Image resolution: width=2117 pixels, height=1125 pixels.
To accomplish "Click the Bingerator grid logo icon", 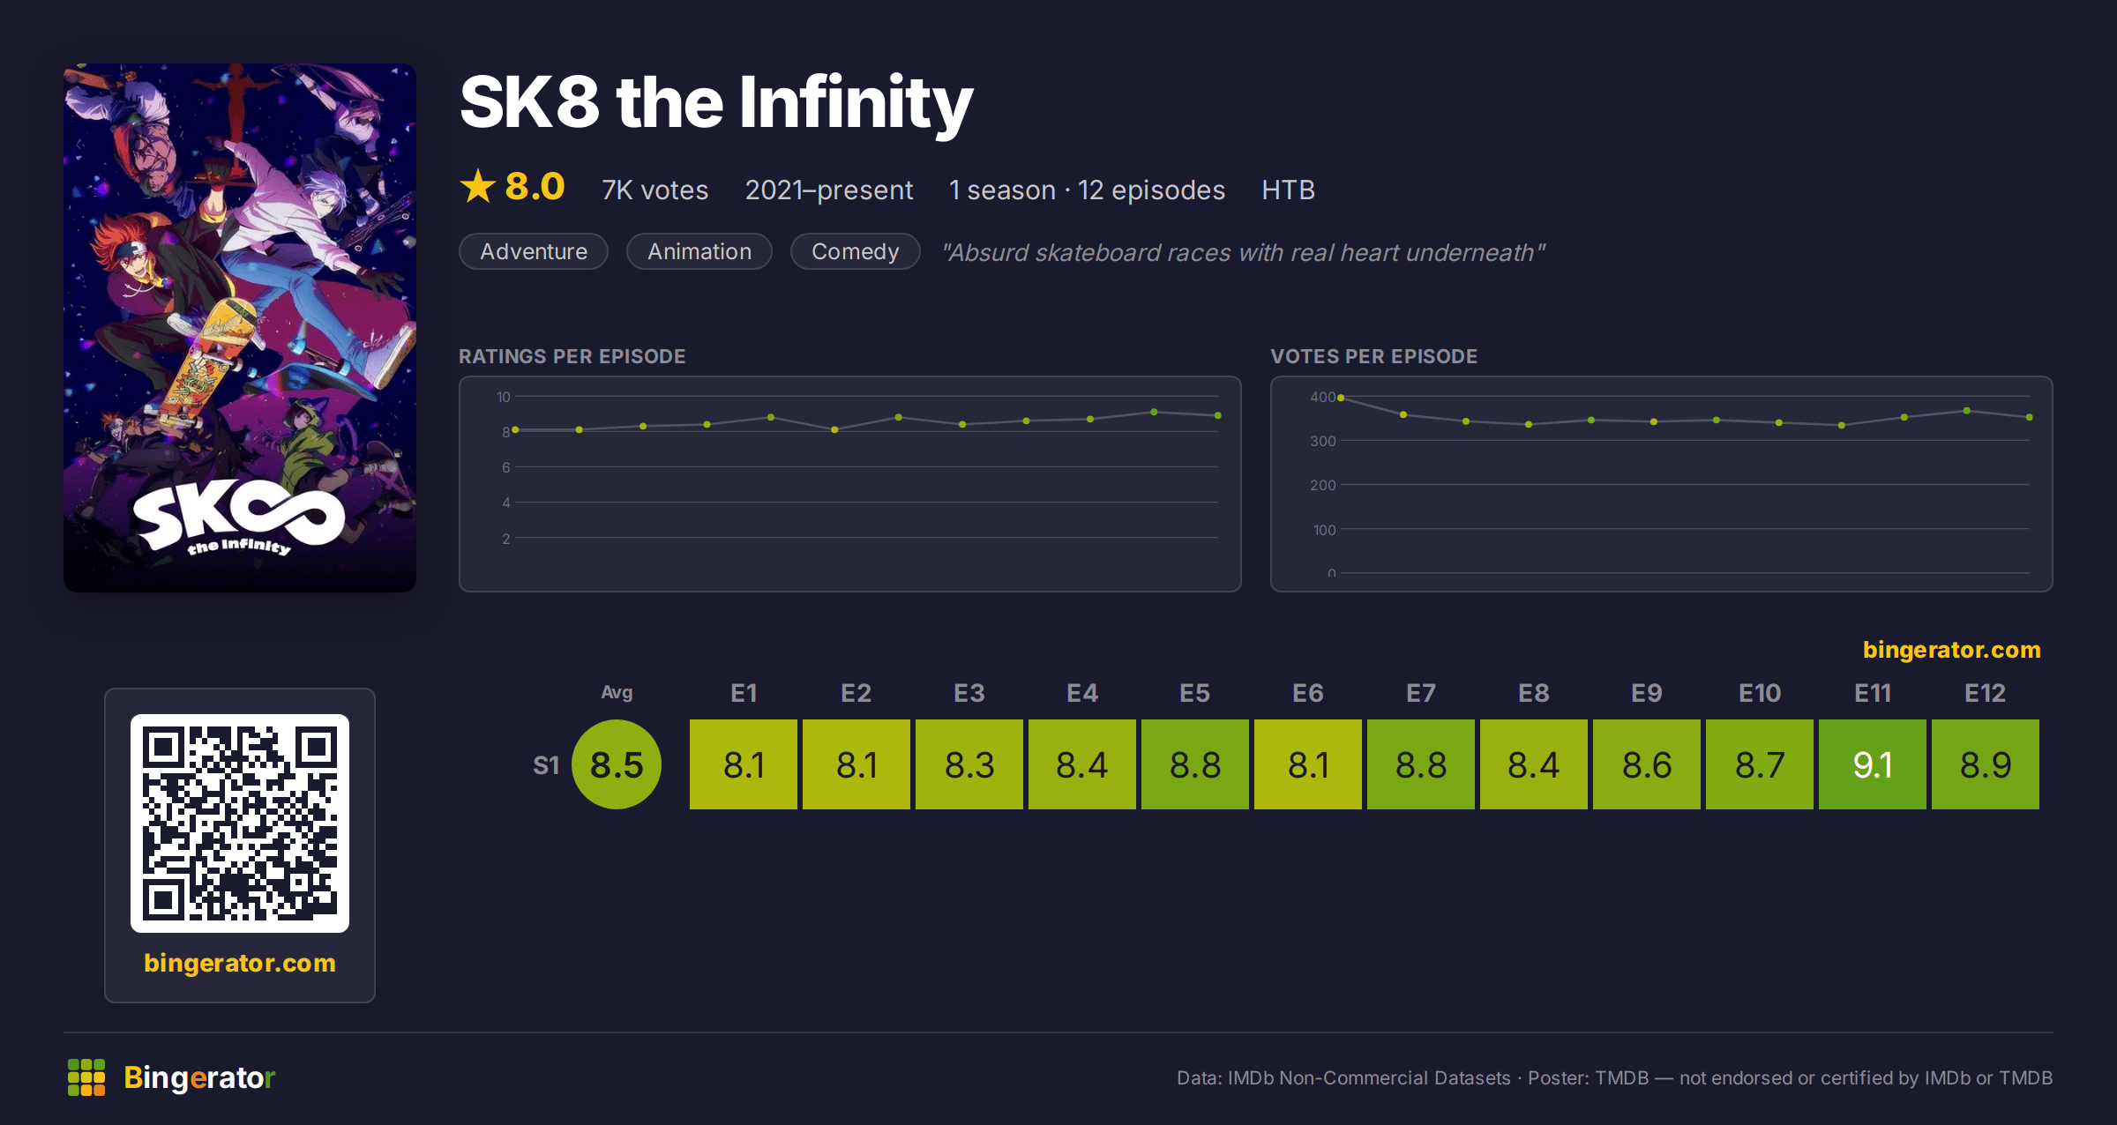I will click(86, 1077).
